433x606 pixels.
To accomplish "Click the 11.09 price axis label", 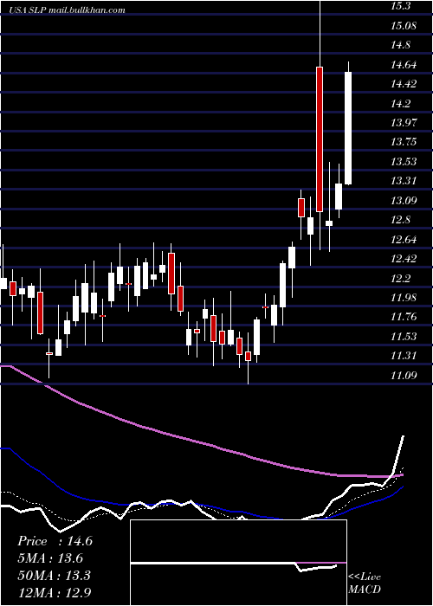I will [404, 375].
